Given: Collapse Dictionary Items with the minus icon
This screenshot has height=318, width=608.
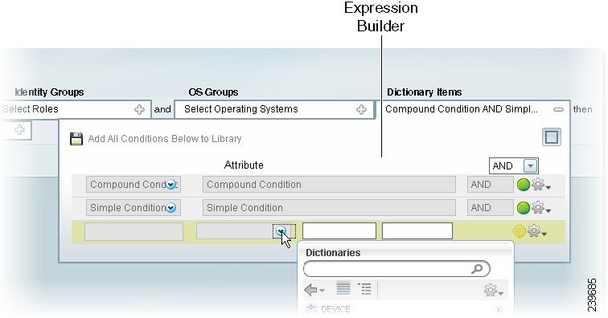Looking at the screenshot, I should [x=558, y=110].
